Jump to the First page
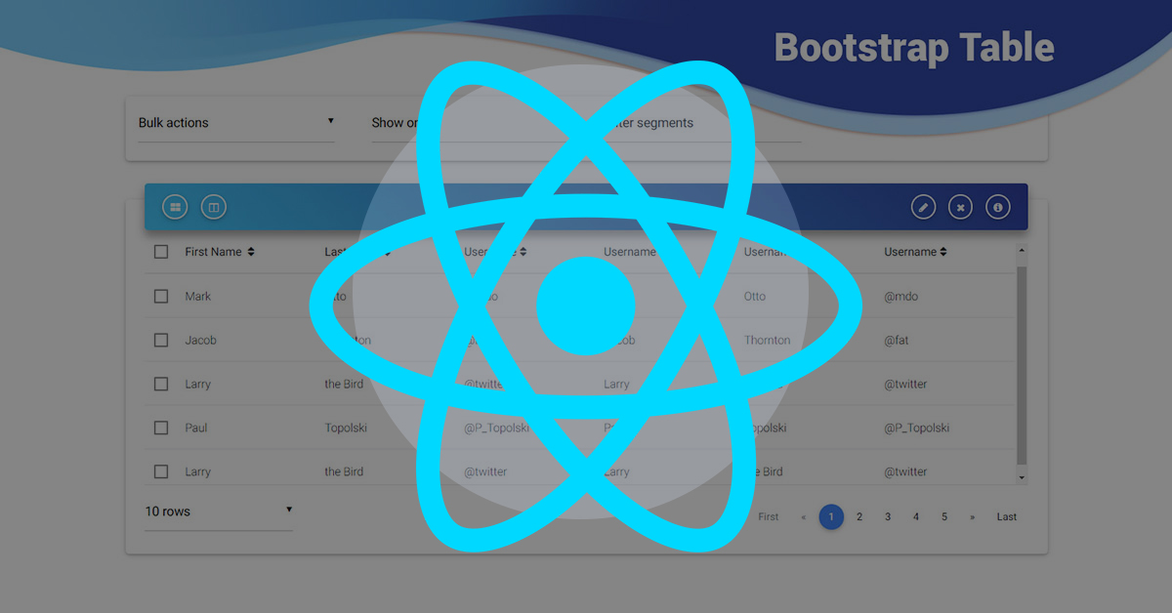1172x613 pixels. click(x=768, y=516)
